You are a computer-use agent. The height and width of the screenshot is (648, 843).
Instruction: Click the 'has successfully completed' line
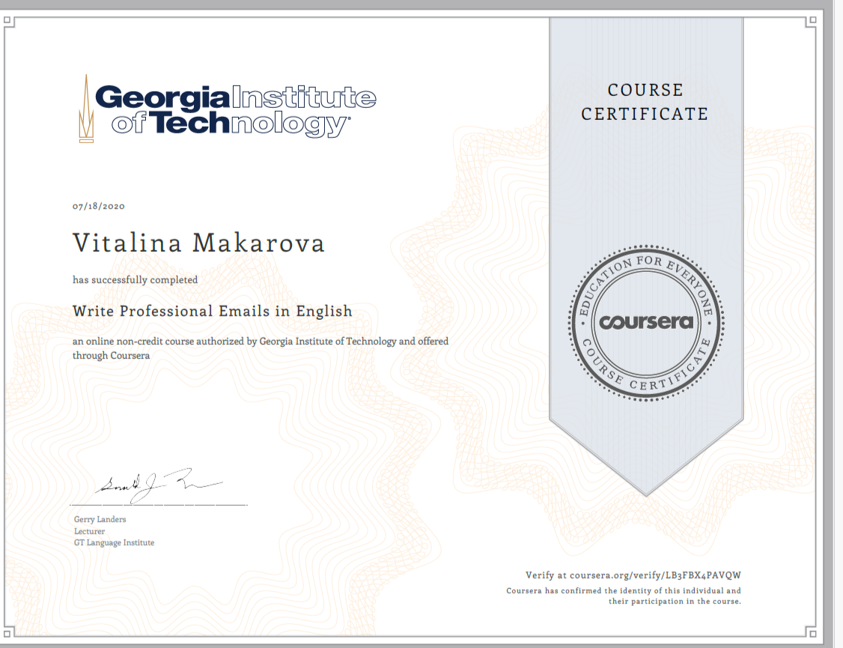[135, 279]
